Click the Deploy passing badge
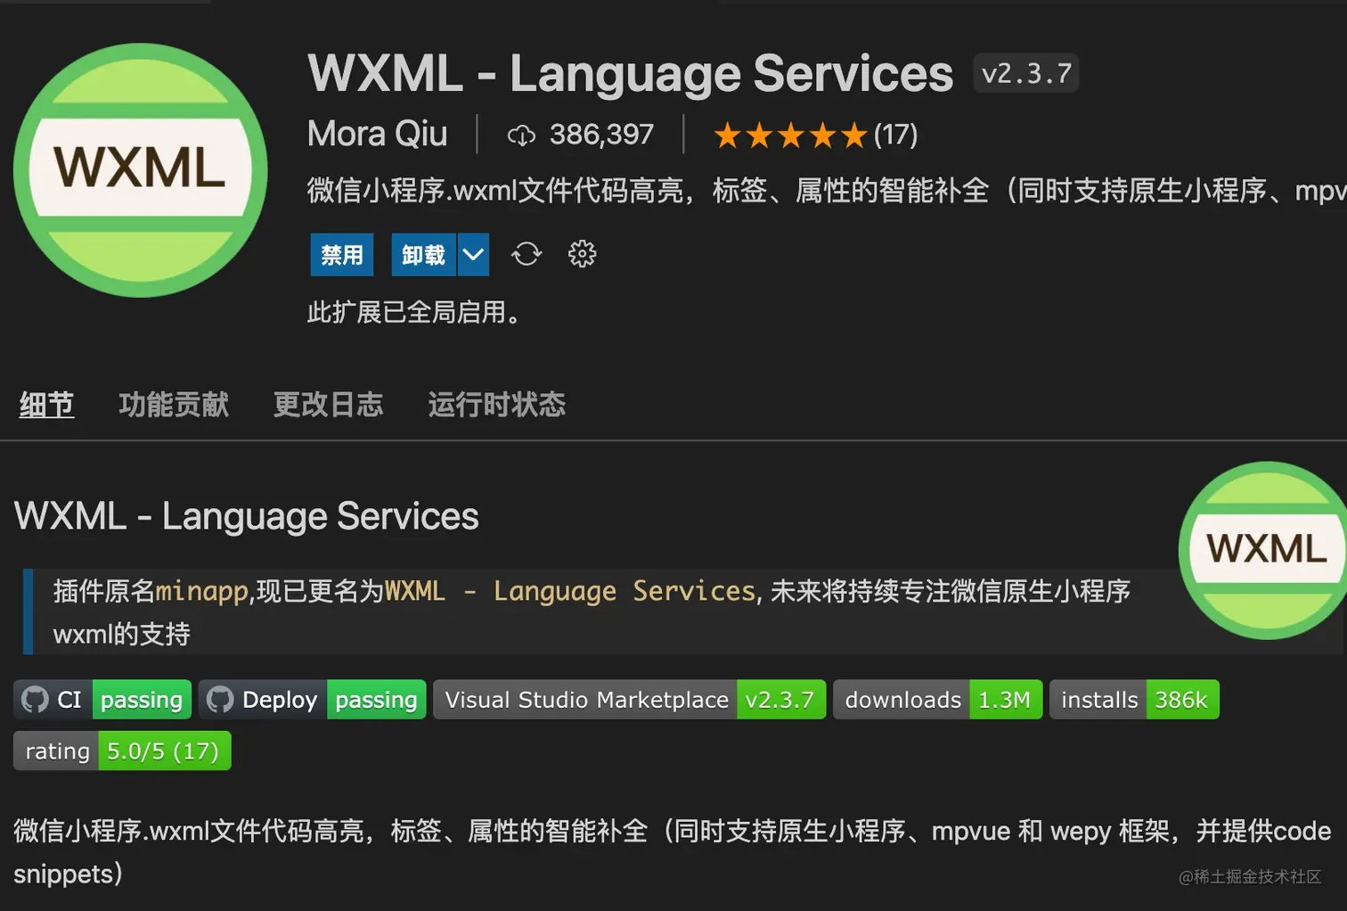This screenshot has width=1347, height=911. 313,700
